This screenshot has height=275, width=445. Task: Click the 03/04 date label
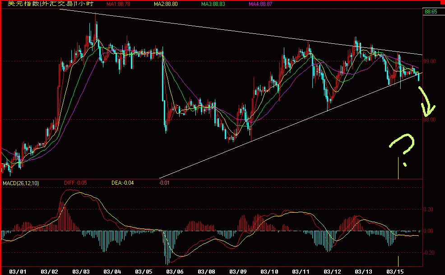click(x=112, y=271)
